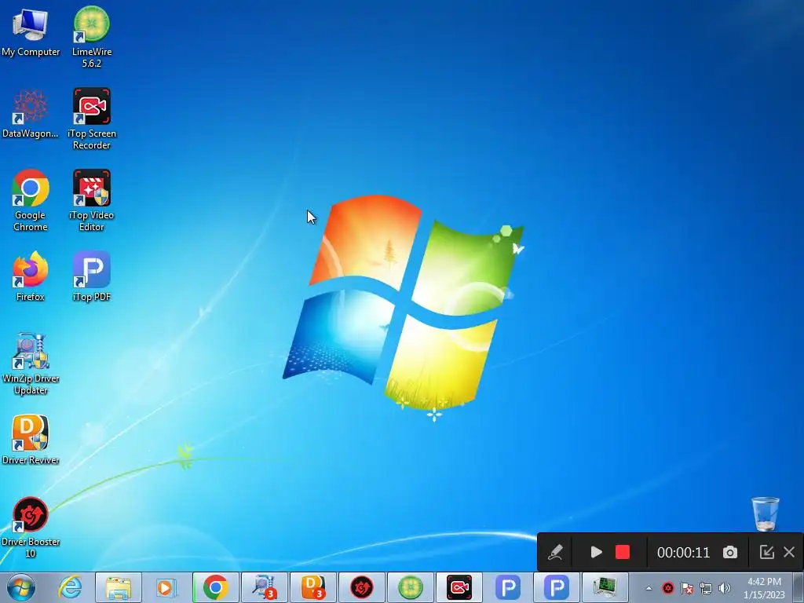This screenshot has width=804, height=603.
Task: Stop recording with the red square
Action: coord(623,552)
